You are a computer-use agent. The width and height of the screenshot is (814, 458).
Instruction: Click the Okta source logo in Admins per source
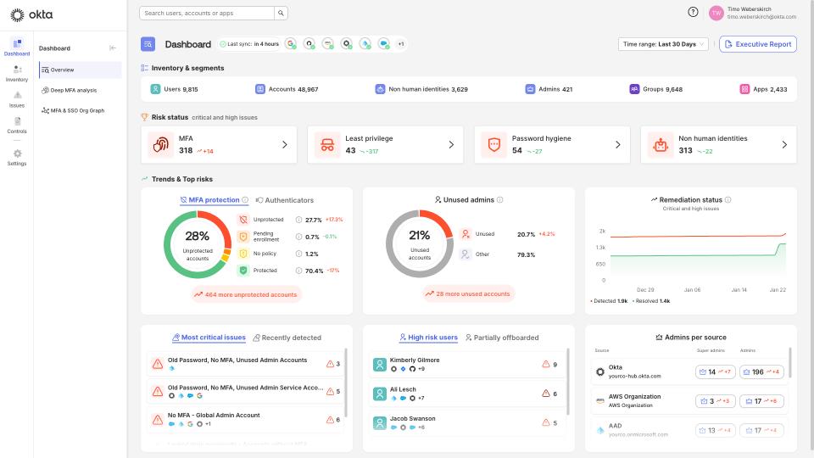(x=600, y=371)
